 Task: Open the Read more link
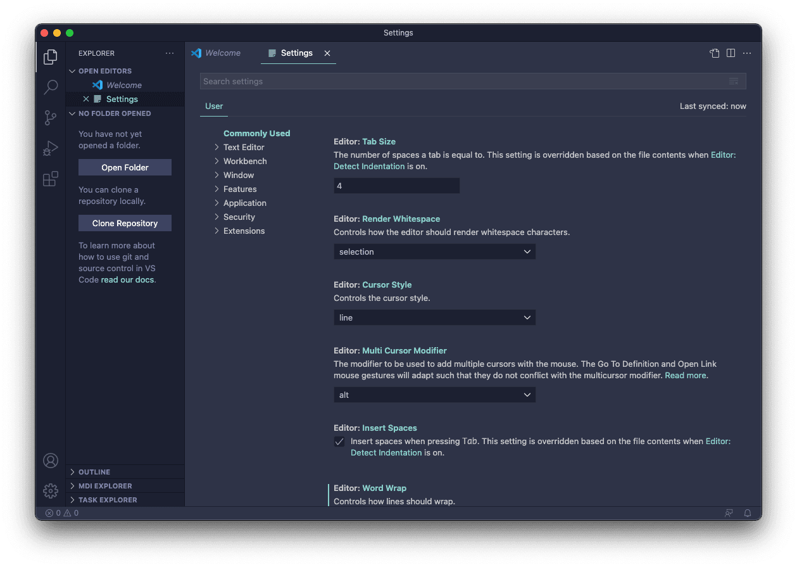coord(685,375)
